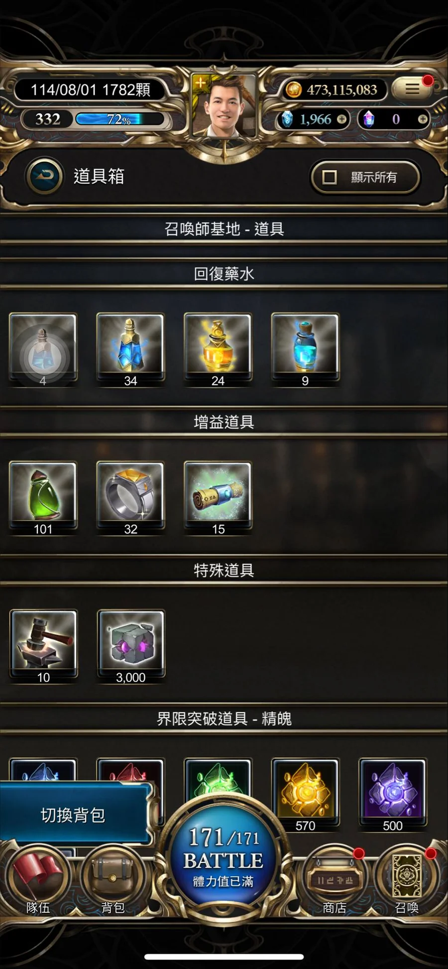Tap the 72% experience progress bar

click(119, 119)
